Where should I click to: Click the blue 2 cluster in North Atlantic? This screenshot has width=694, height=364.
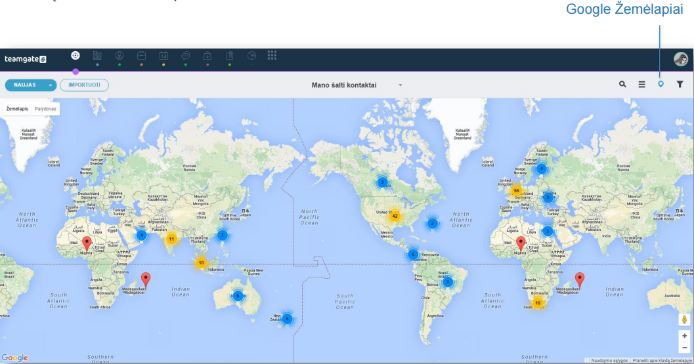(433, 224)
